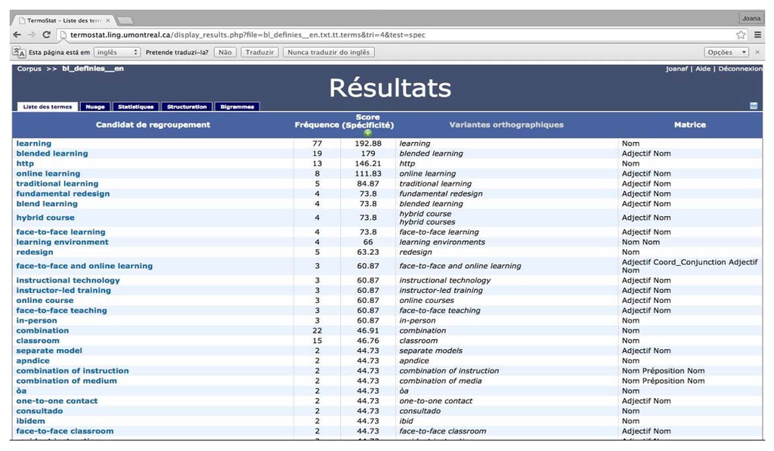Image resolution: width=774 pixels, height=451 pixels.
Task: Click the browser forward arrow
Action: tap(32, 35)
